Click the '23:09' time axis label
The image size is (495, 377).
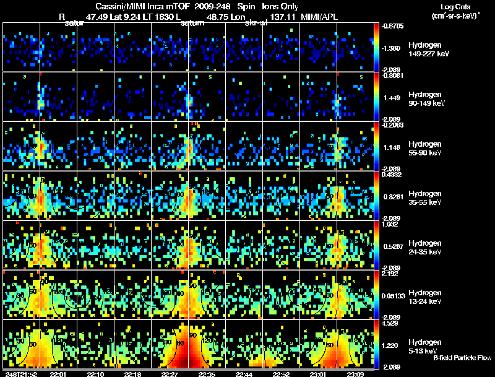tap(355, 375)
